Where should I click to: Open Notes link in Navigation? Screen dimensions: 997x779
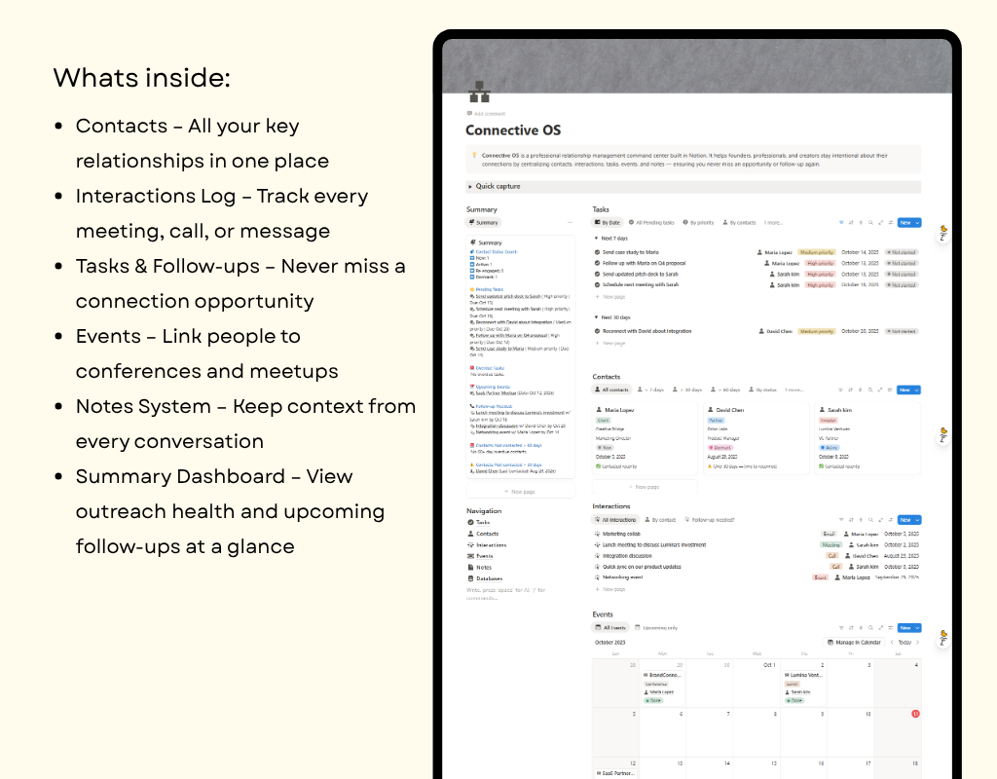[x=479, y=568]
